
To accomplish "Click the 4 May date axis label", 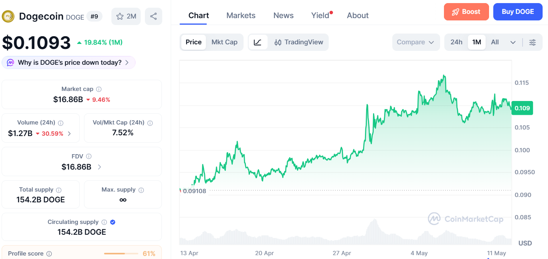I will [x=419, y=253].
